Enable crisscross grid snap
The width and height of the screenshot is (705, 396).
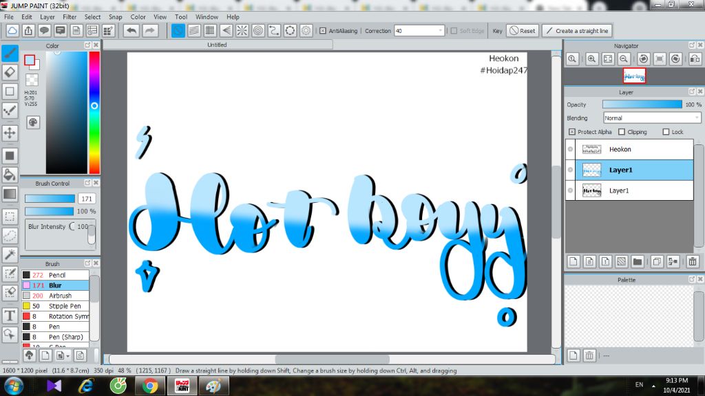coord(210,30)
